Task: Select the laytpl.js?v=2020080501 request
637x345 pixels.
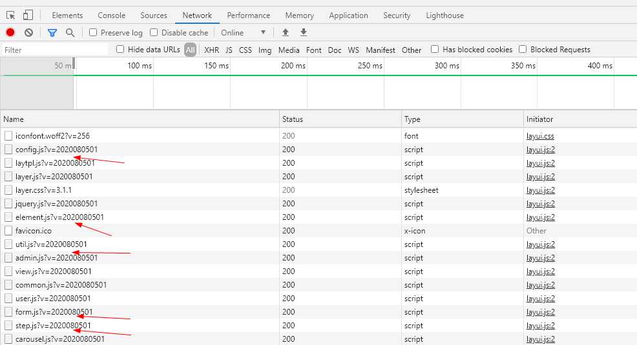Action: pyautogui.click(x=55, y=163)
